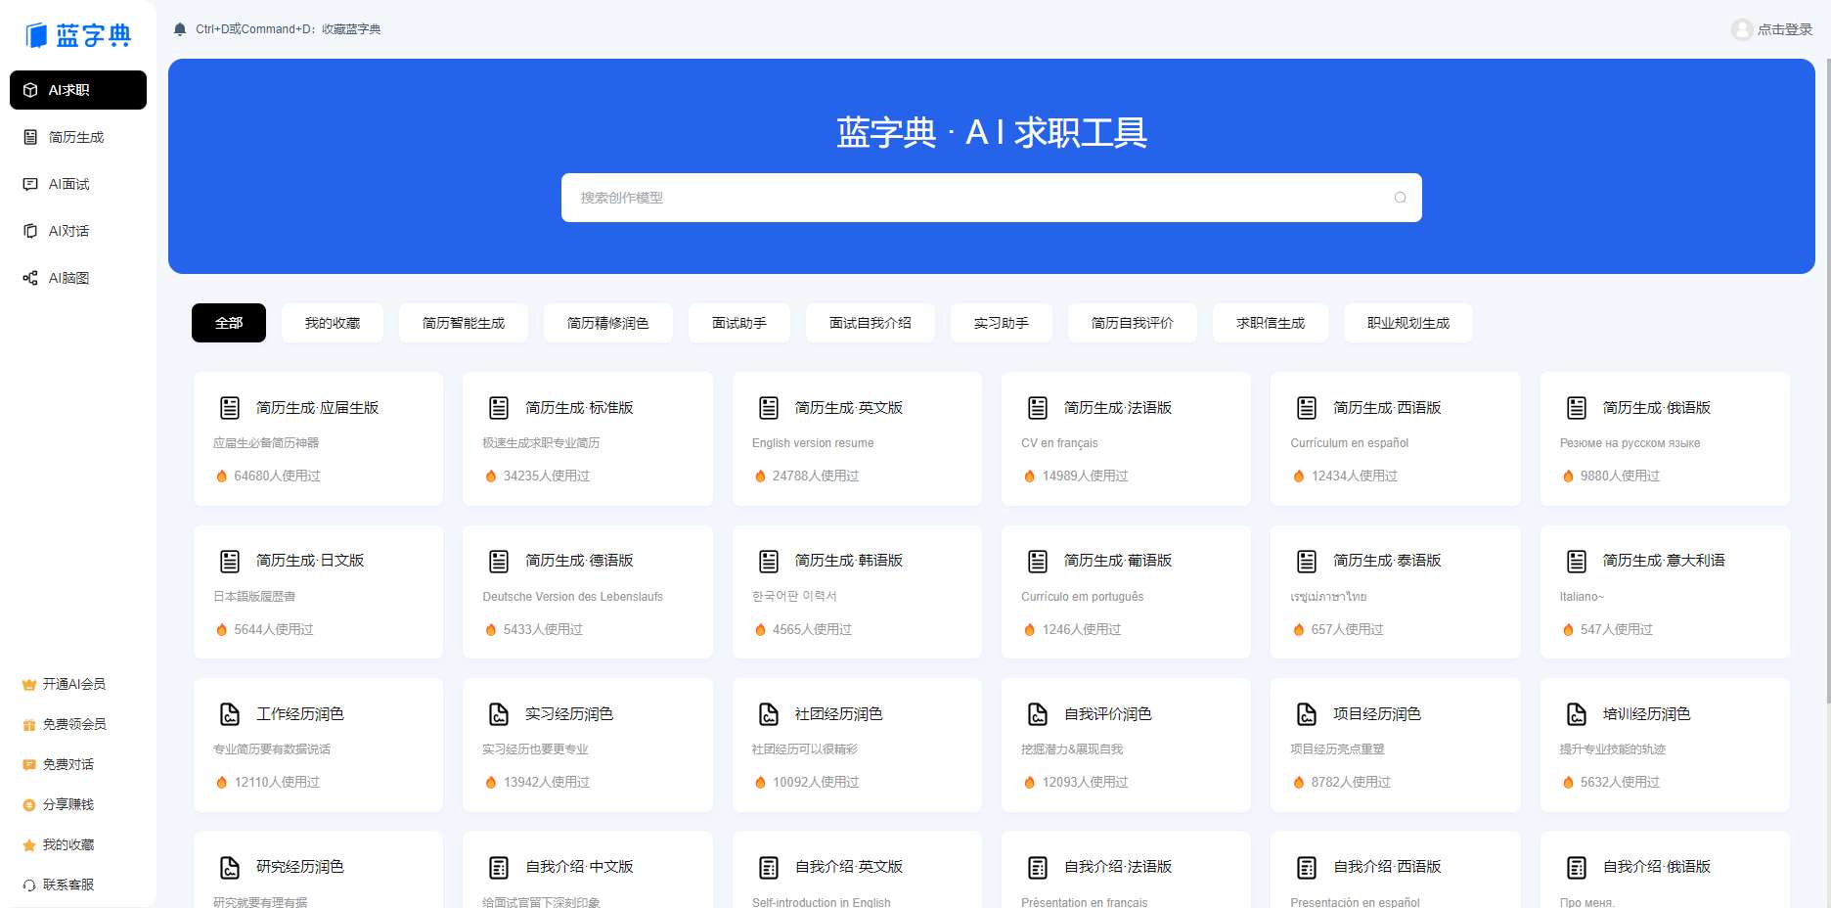Click the list icon on 自我介绍·俄语版
This screenshot has height=908, width=1831.
coord(1577,868)
